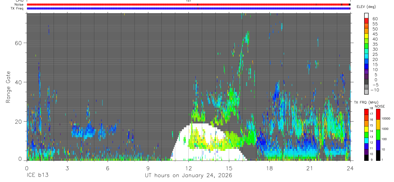Click 'UT hours on January 24, 2026' axis title
394x182 pixels.
click(x=188, y=175)
